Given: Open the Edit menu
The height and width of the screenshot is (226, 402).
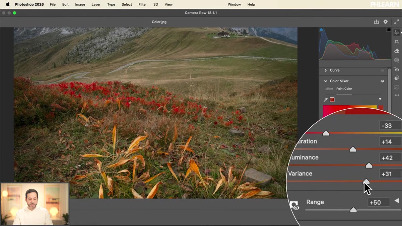Looking at the screenshot, I should [x=65, y=4].
